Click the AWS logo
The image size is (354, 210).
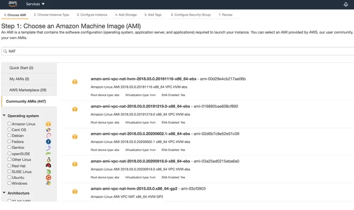tap(13, 4)
